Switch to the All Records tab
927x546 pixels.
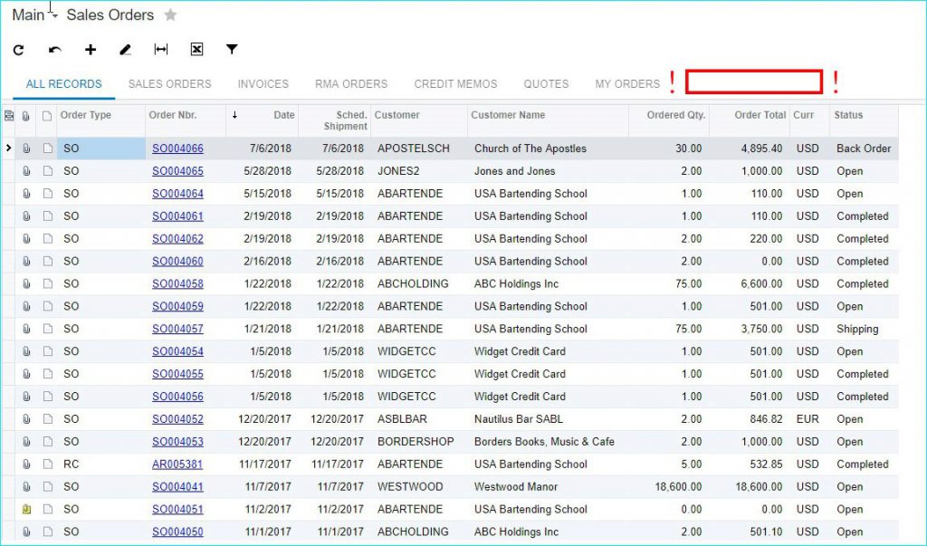pyautogui.click(x=64, y=84)
